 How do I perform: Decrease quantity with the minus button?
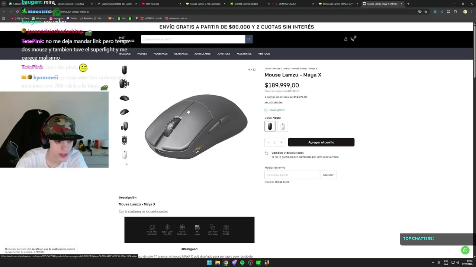click(268, 142)
